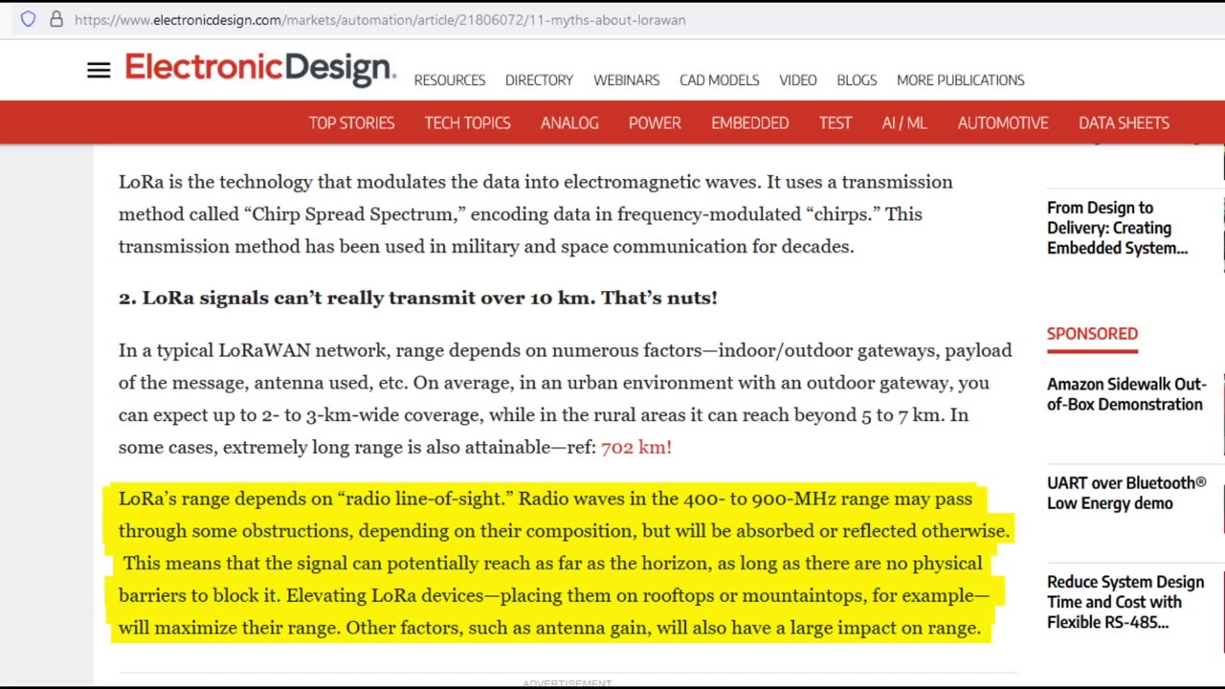The width and height of the screenshot is (1225, 689).
Task: Select Embedded category
Action: pyautogui.click(x=750, y=122)
